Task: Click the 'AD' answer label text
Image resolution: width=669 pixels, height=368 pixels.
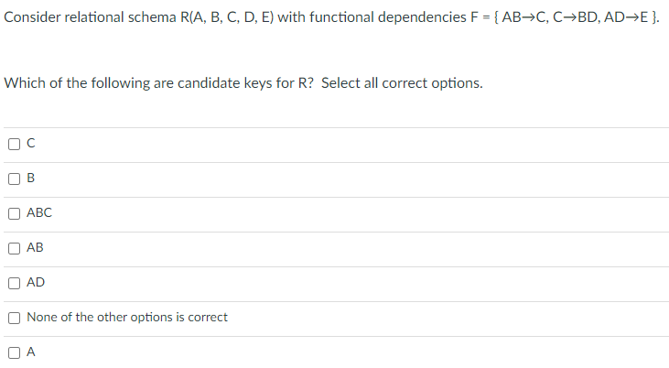Action: (36, 283)
